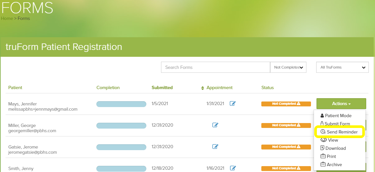Open the Not Completed status filter dropdown
This screenshot has height=172, width=375.
point(288,67)
